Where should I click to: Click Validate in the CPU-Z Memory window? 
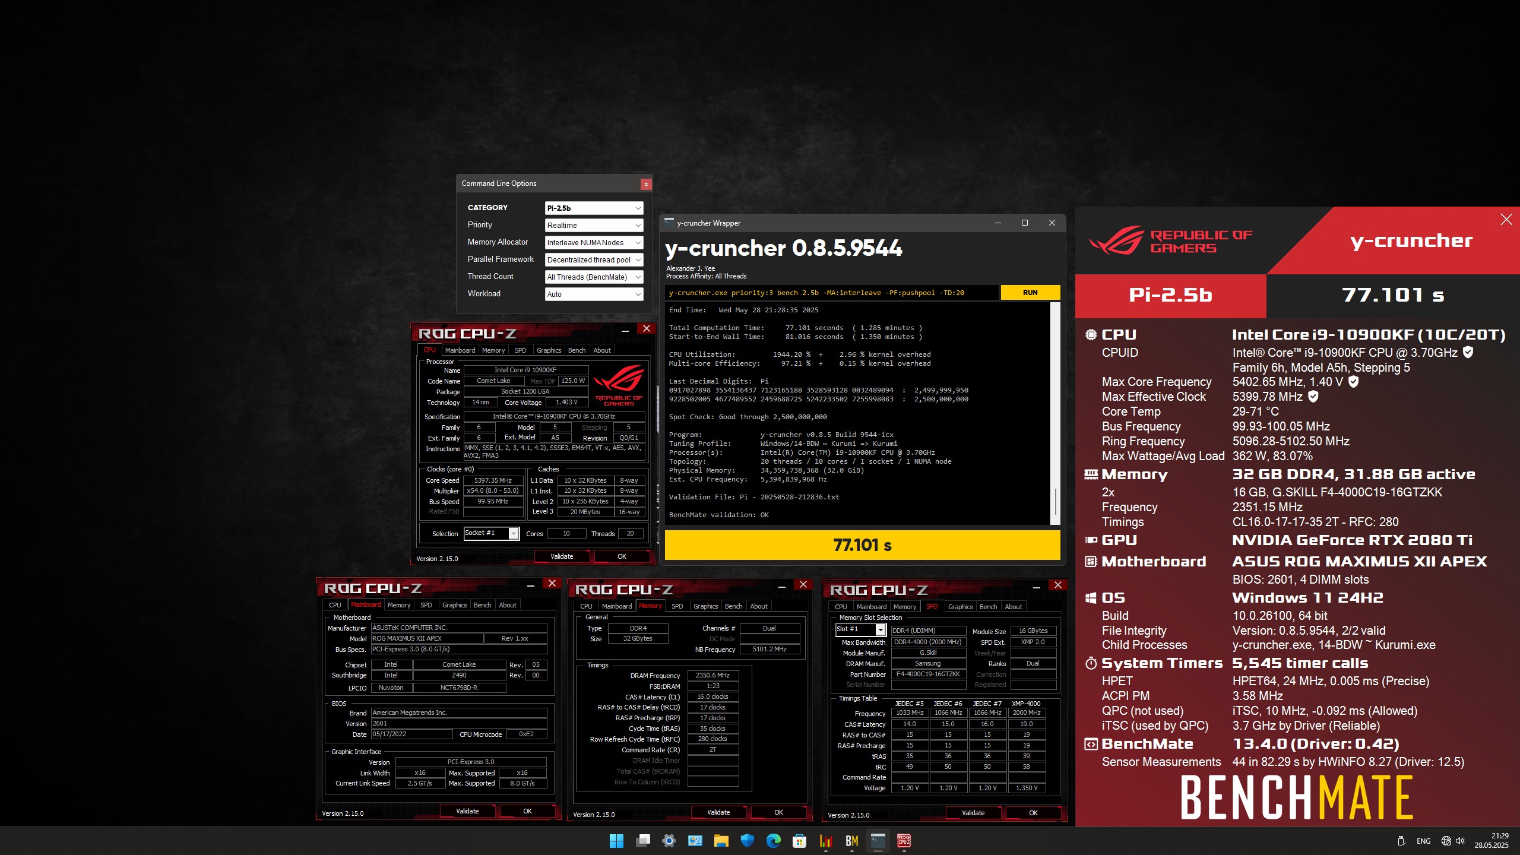pos(718,812)
